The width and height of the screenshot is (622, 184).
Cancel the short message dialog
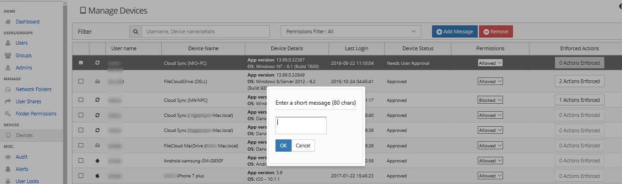click(x=303, y=146)
